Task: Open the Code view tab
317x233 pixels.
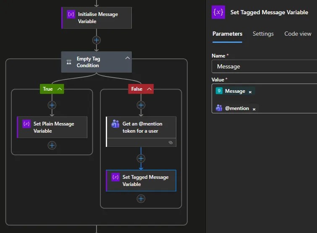Action: pos(298,34)
